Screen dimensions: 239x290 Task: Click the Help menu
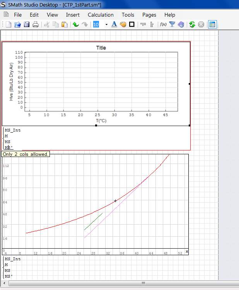(169, 15)
